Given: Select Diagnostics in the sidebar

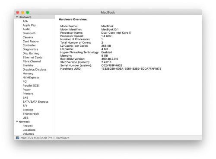Looking at the screenshot, I should pos(30,49).
